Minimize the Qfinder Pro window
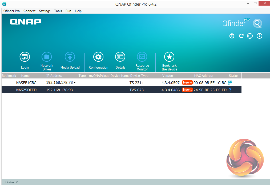The width and height of the screenshot is (270, 186). (248, 3)
